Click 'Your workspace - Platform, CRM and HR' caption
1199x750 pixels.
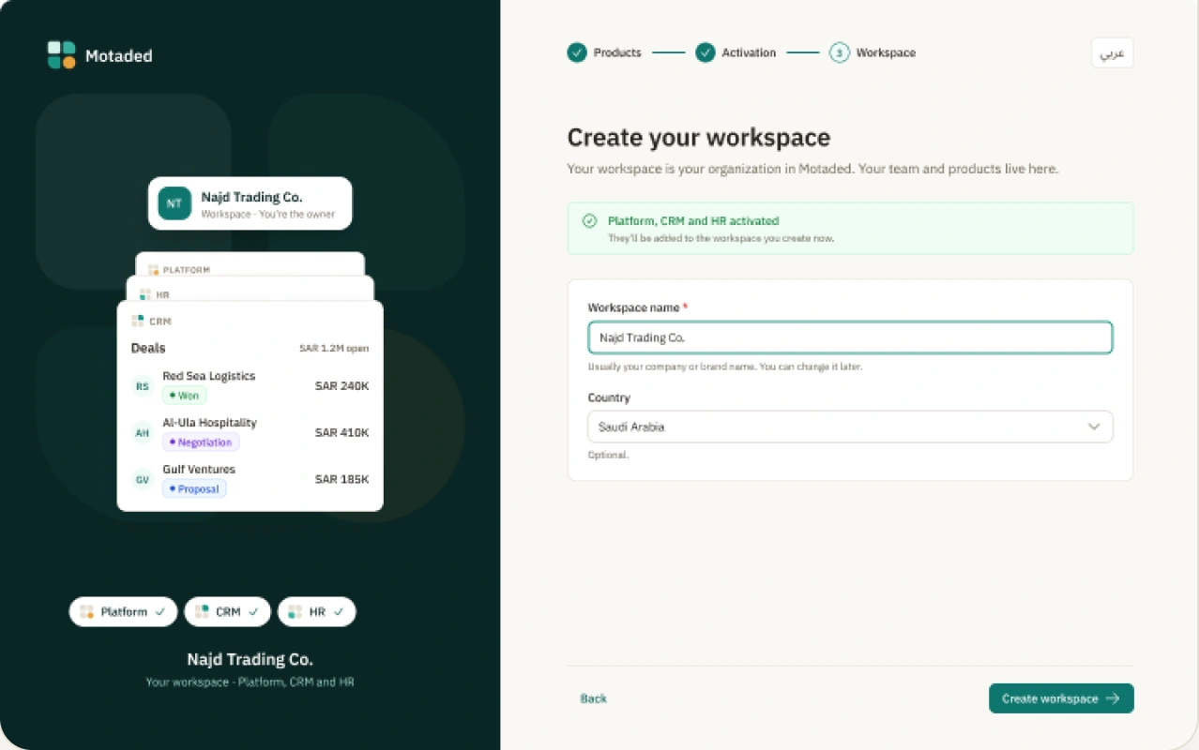250,682
